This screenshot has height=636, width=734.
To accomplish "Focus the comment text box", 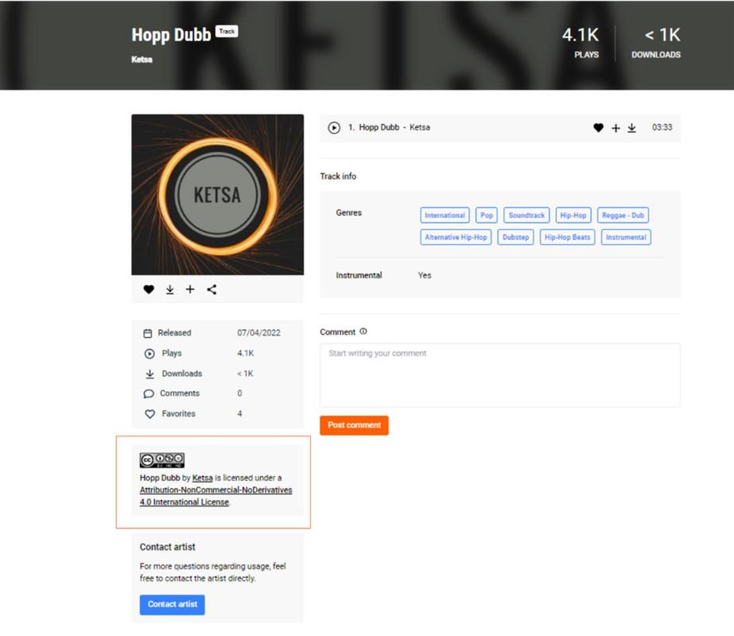I will click(500, 375).
